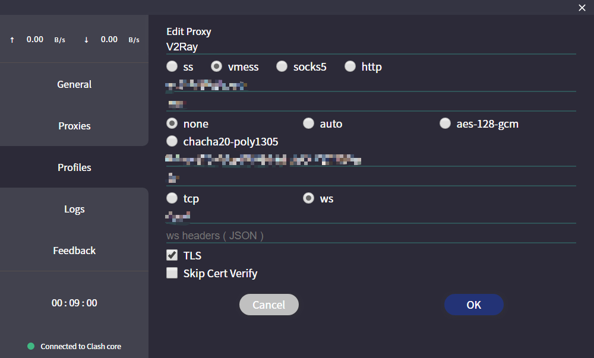
Task: Choose tcp network type
Action: [x=172, y=198]
